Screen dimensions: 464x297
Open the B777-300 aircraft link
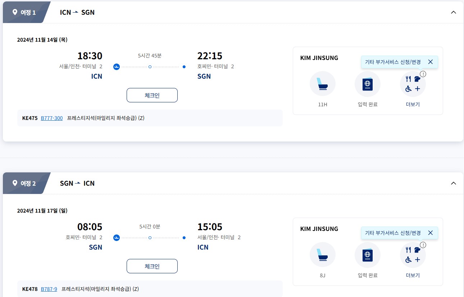[x=52, y=118]
